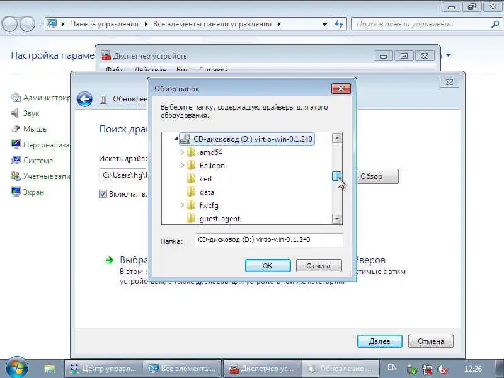Select the Balloon folder row
504x378 pixels.
(x=212, y=166)
